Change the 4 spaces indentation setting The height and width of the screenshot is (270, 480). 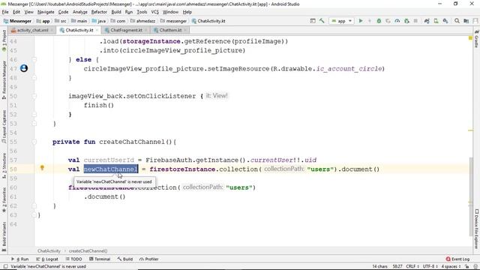[x=451, y=266]
